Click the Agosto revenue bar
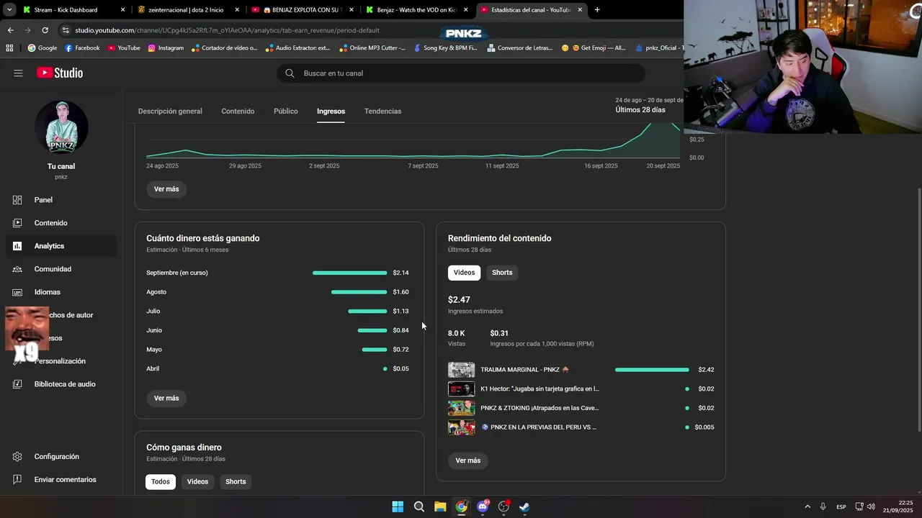This screenshot has width=922, height=518. pos(359,292)
